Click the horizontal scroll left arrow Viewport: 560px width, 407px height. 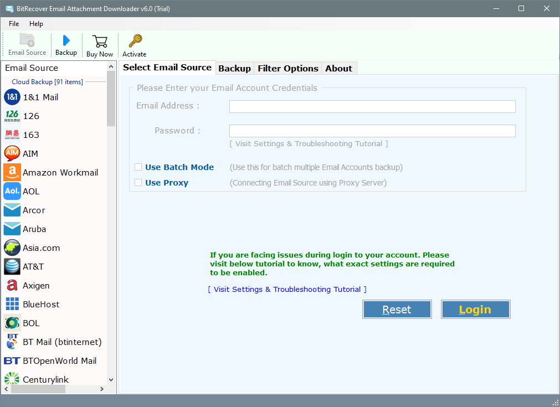click(6, 389)
